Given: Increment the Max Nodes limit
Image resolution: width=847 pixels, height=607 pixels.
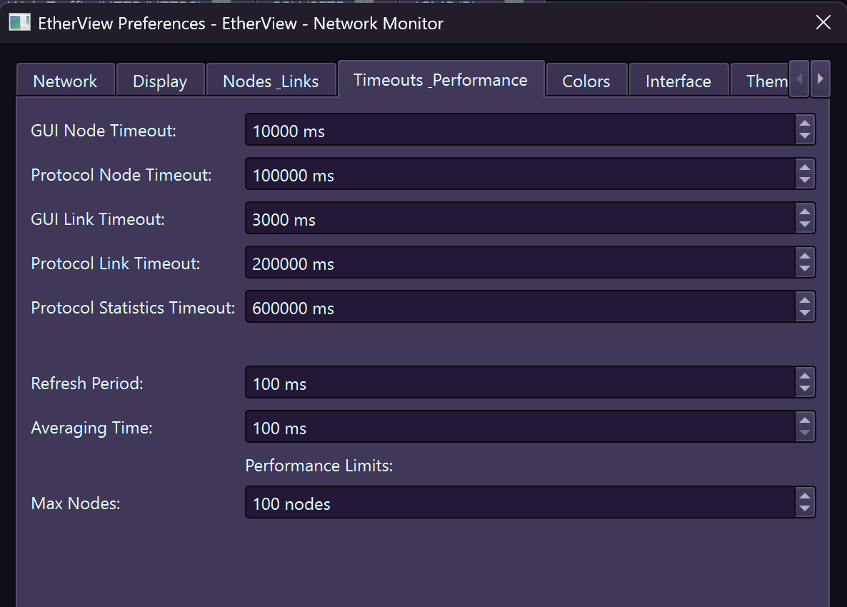Looking at the screenshot, I should tap(806, 496).
